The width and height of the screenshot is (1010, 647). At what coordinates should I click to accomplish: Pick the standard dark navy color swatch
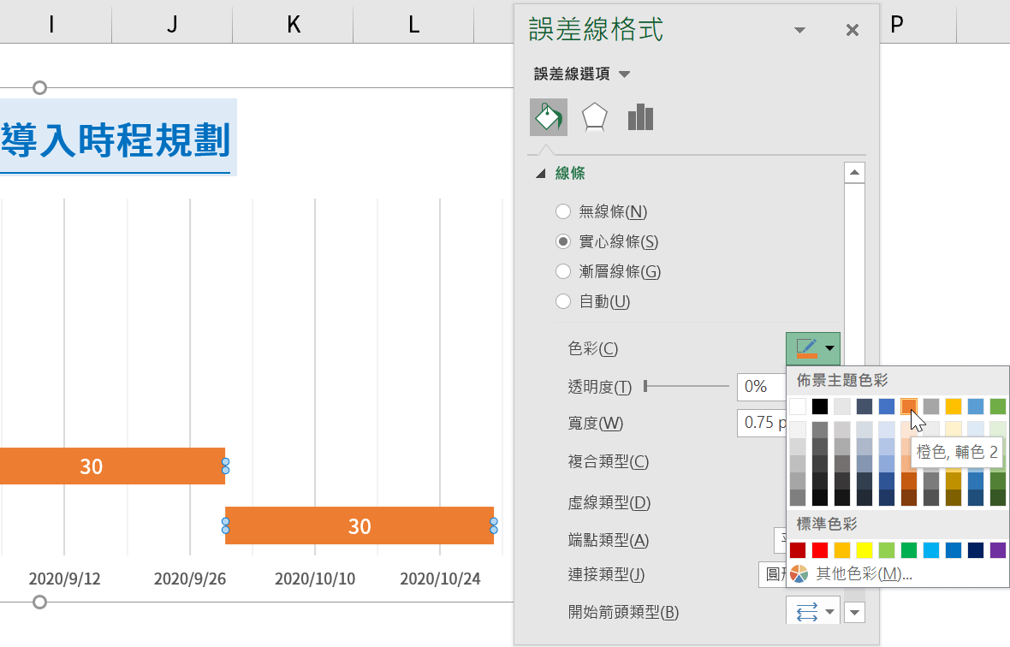(x=976, y=550)
